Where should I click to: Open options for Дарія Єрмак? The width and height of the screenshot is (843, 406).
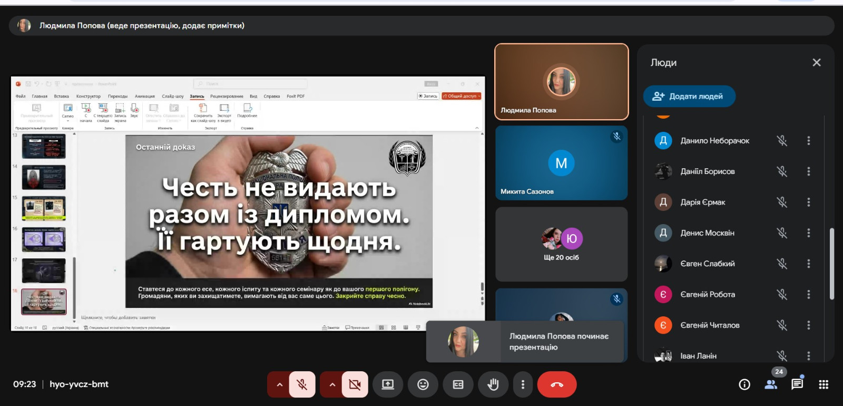point(809,202)
